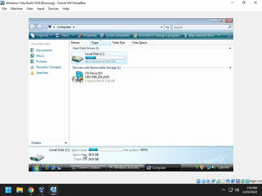Collapse Devices with Removable Storage group
The height and width of the screenshot is (196, 262).
[x=230, y=67]
